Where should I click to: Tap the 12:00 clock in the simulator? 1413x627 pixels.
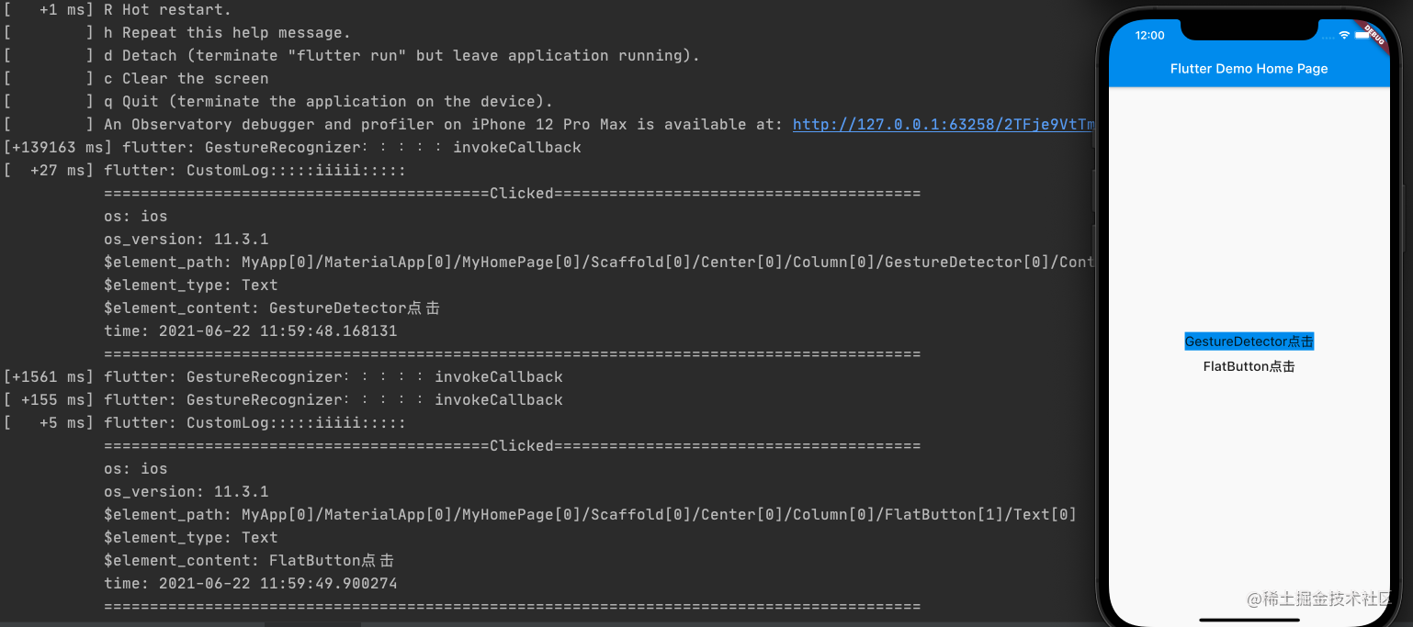point(1149,36)
